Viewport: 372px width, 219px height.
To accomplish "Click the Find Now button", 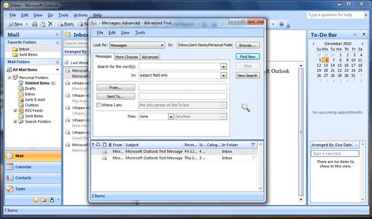I will 247,57.
